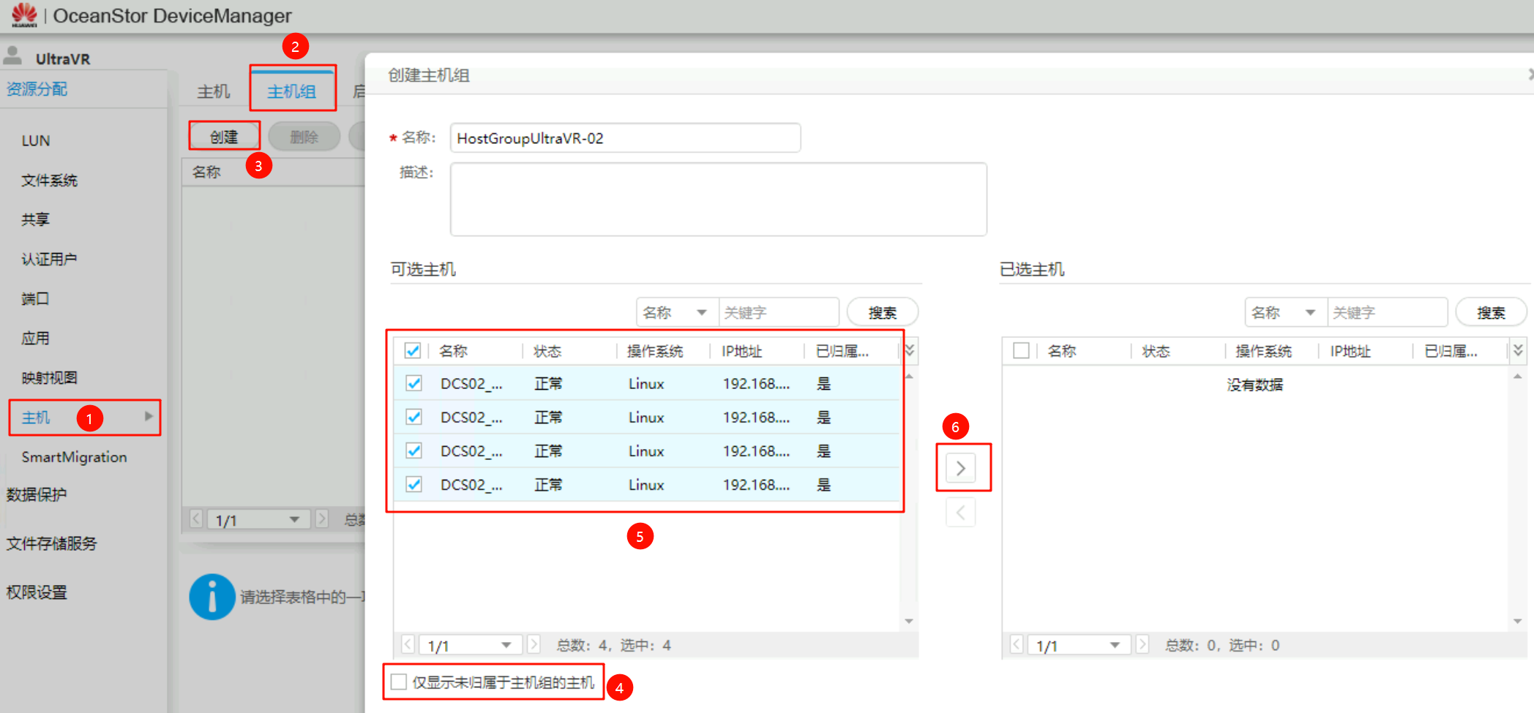
Task: Click 搜索 button for available hosts
Action: pyautogui.click(x=882, y=312)
